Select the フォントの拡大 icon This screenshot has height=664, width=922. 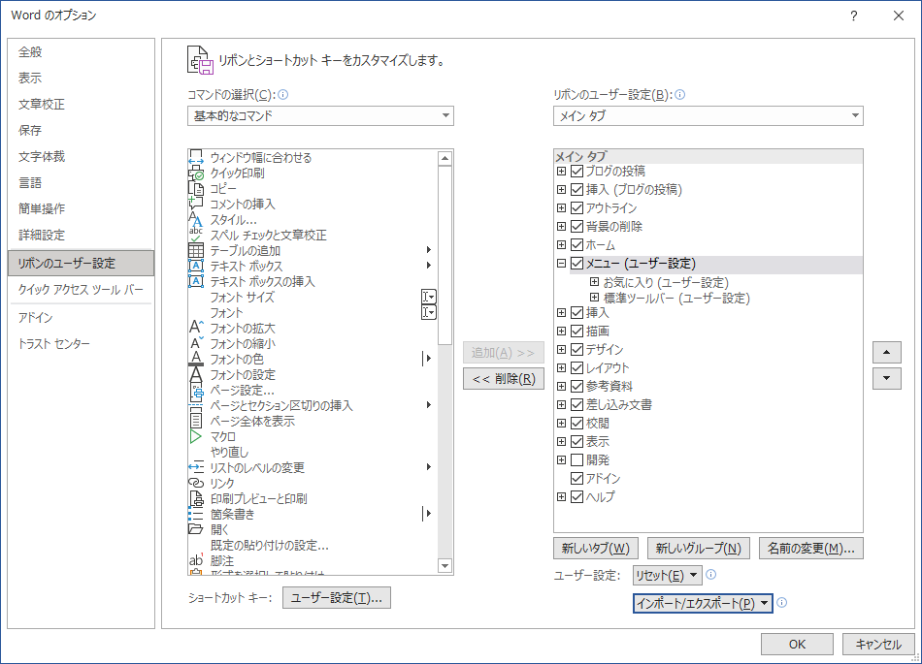196,328
